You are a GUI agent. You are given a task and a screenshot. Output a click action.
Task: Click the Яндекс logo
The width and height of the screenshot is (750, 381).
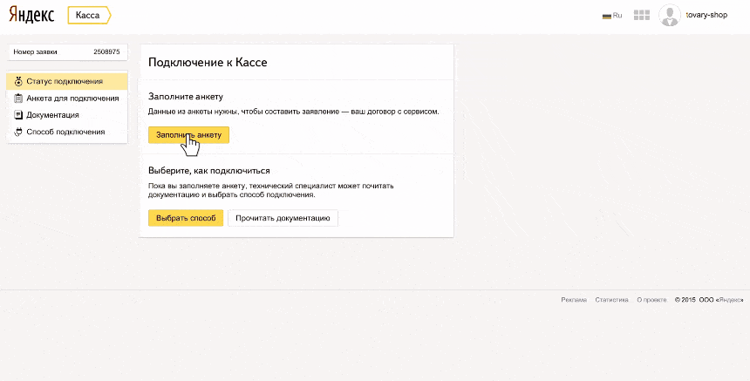[32, 15]
